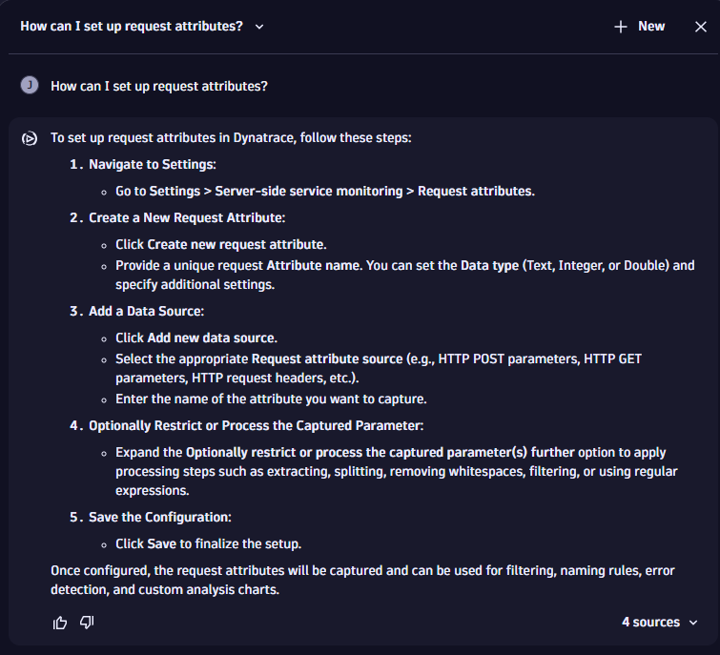Click the thumbs up feedback icon

(61, 623)
